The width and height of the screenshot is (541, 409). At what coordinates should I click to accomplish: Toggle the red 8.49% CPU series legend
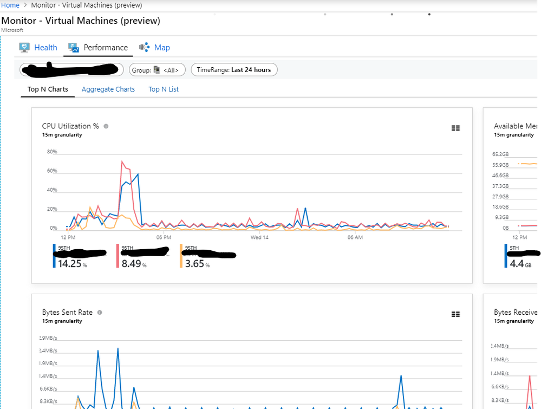pos(143,256)
